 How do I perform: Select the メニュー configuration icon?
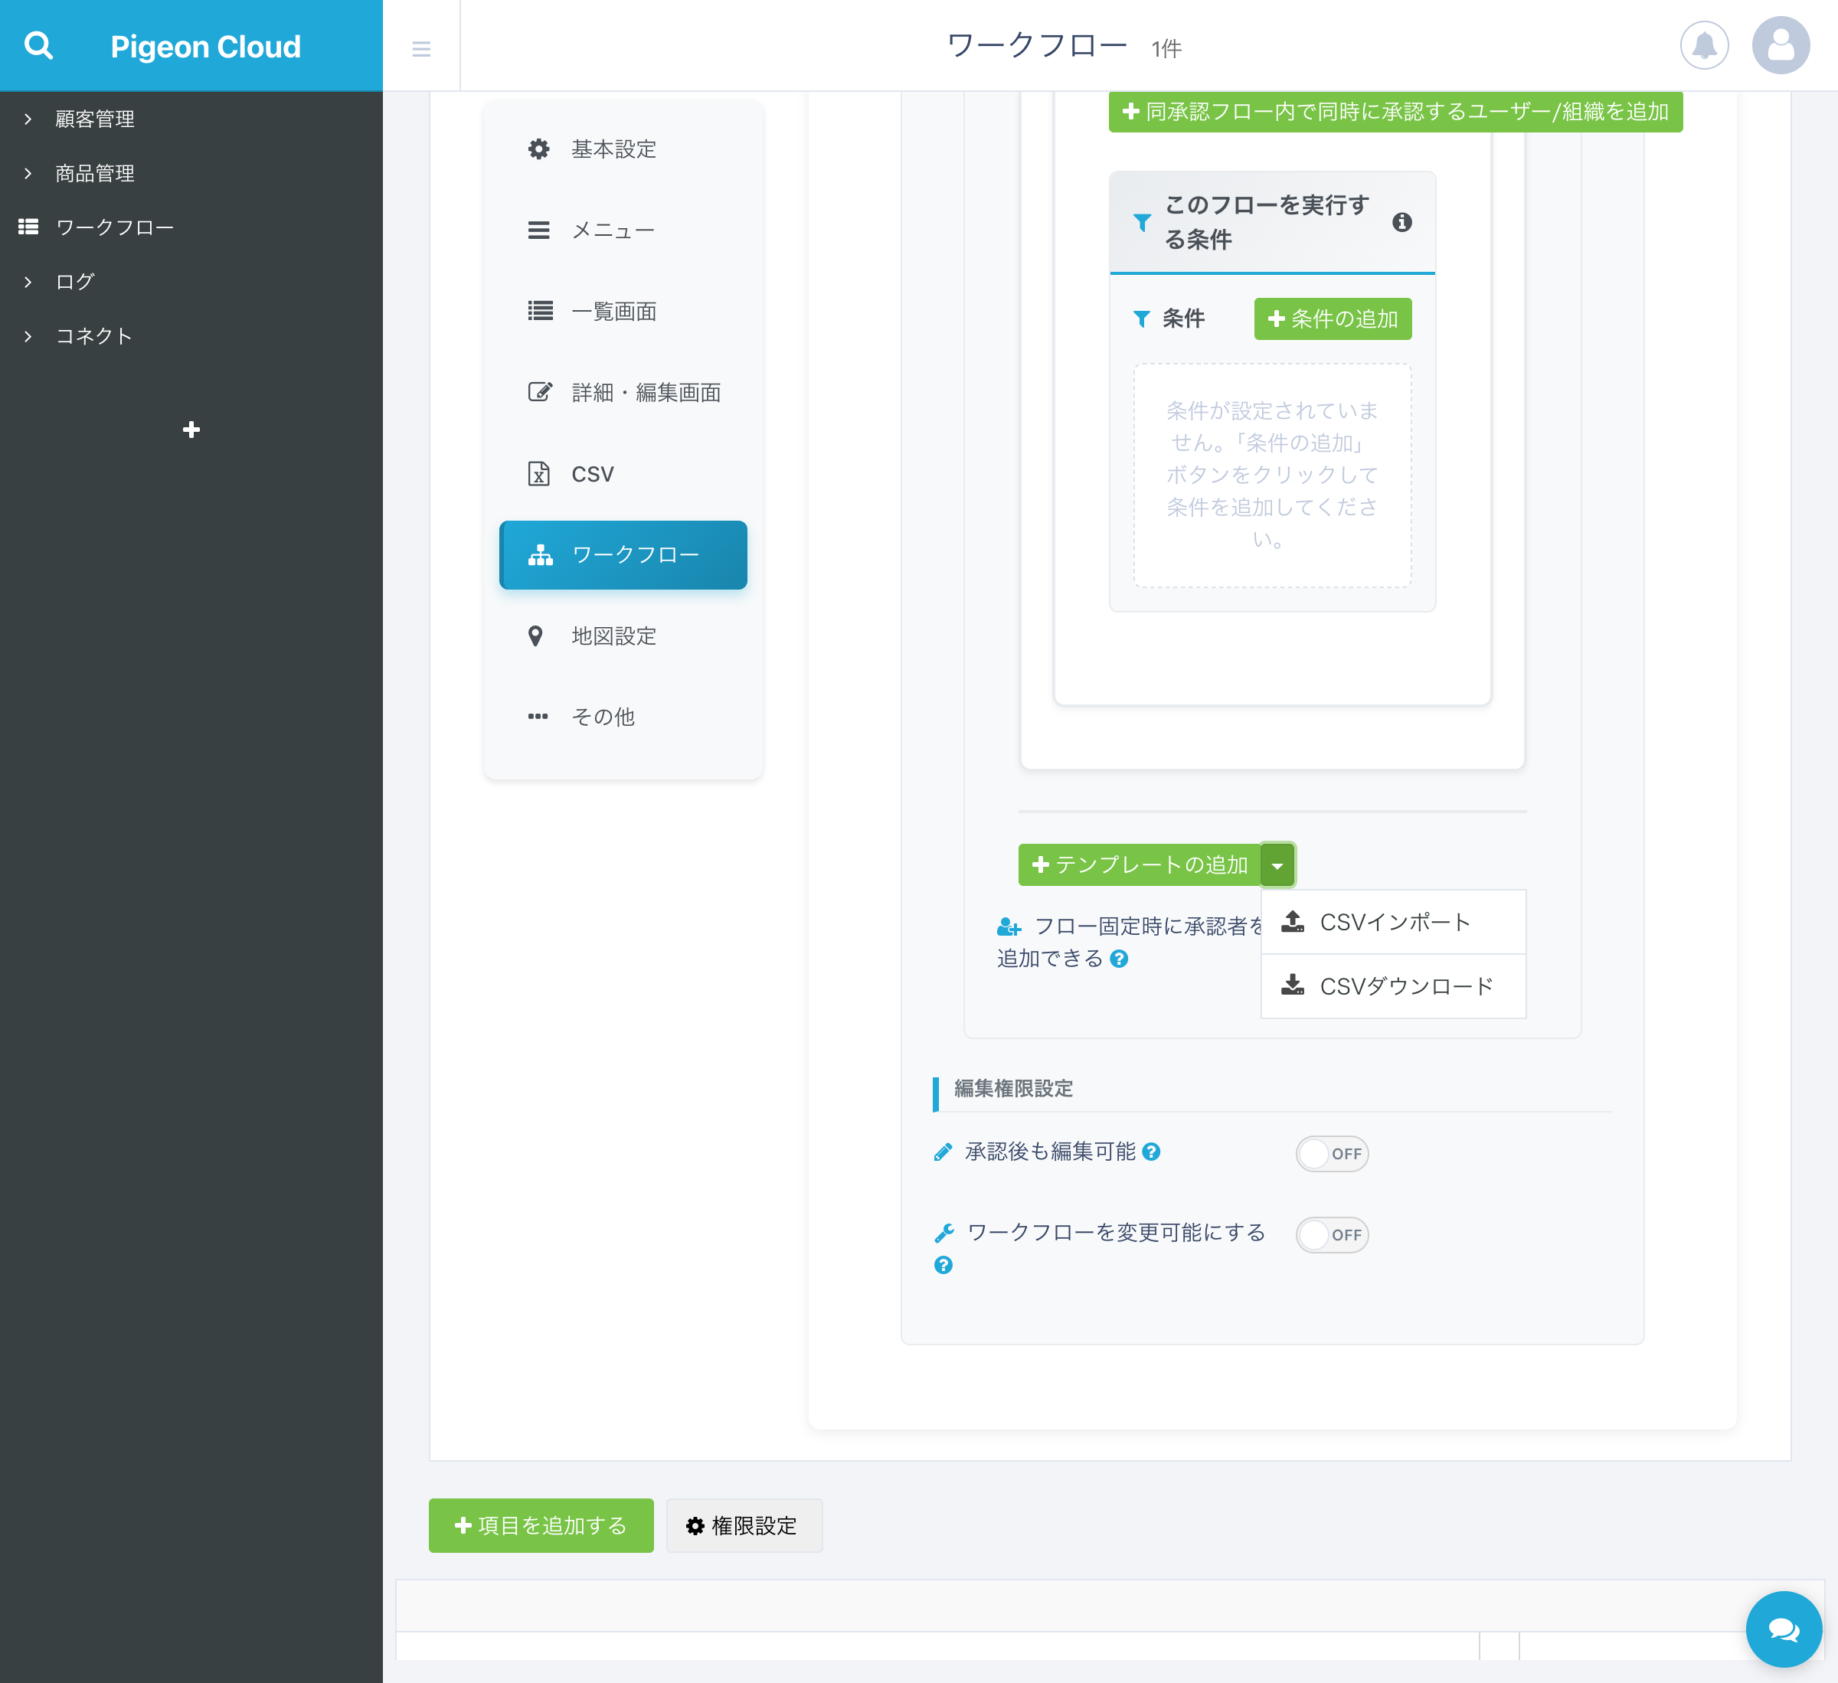click(x=540, y=230)
